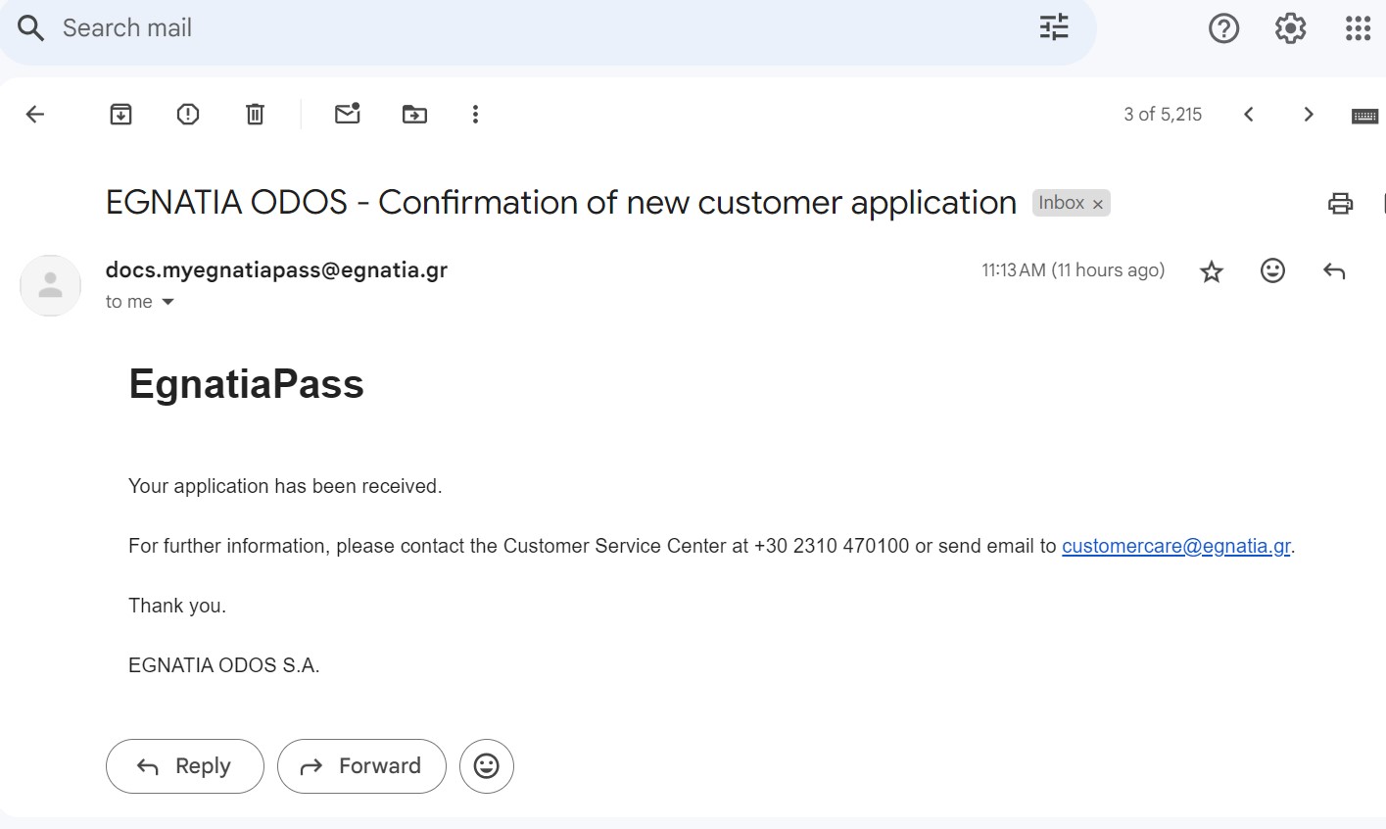Report this email as spam
This screenshot has height=829, width=1386.
(x=188, y=115)
